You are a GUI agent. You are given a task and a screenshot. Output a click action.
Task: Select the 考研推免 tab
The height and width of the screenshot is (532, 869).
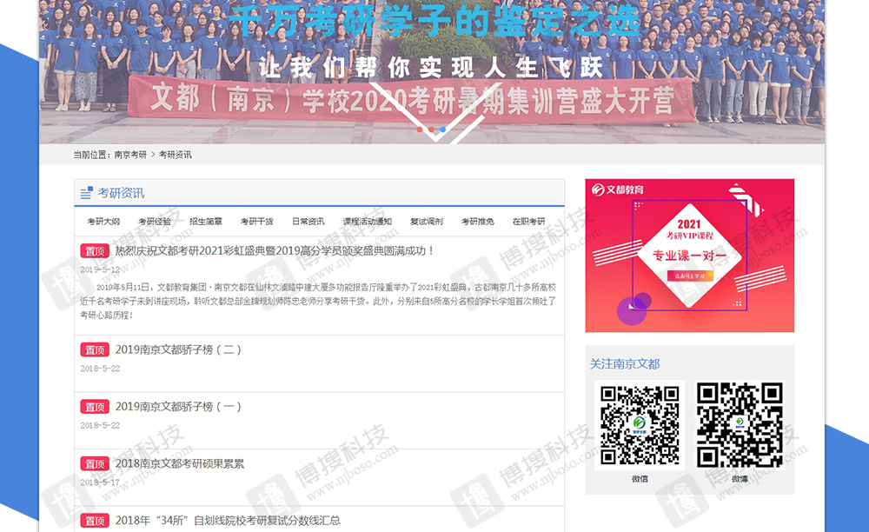[x=478, y=222]
